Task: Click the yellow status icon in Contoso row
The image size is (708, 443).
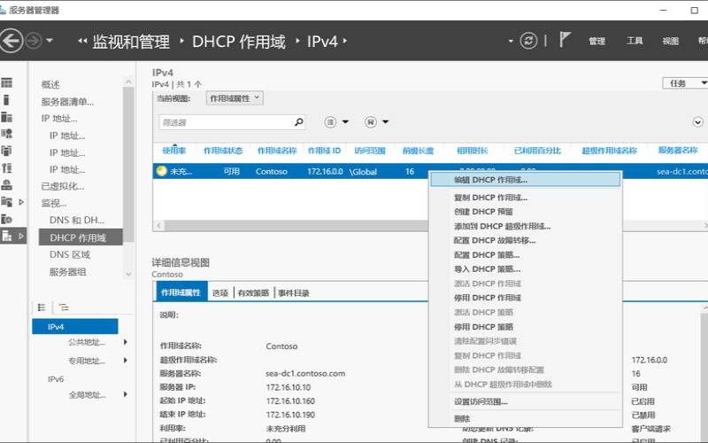Action: 162,171
